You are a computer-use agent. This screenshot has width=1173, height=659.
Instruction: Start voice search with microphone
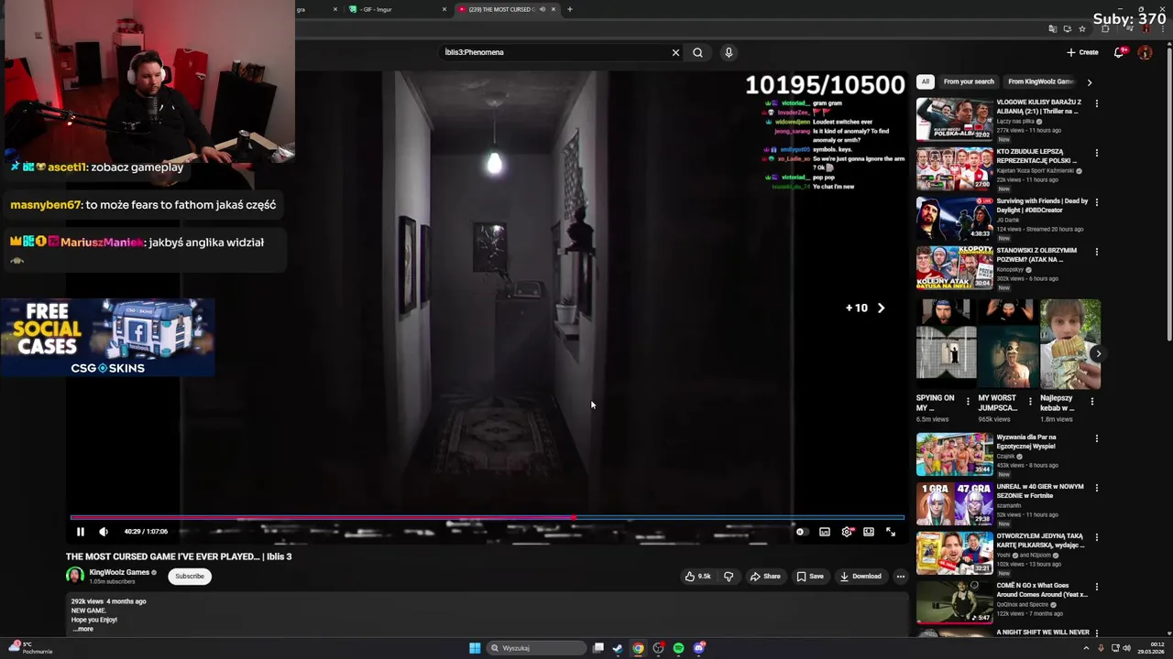729,52
